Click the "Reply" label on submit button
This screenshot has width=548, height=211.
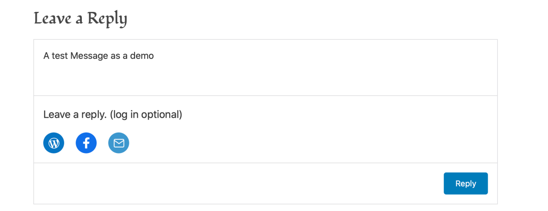(x=466, y=184)
